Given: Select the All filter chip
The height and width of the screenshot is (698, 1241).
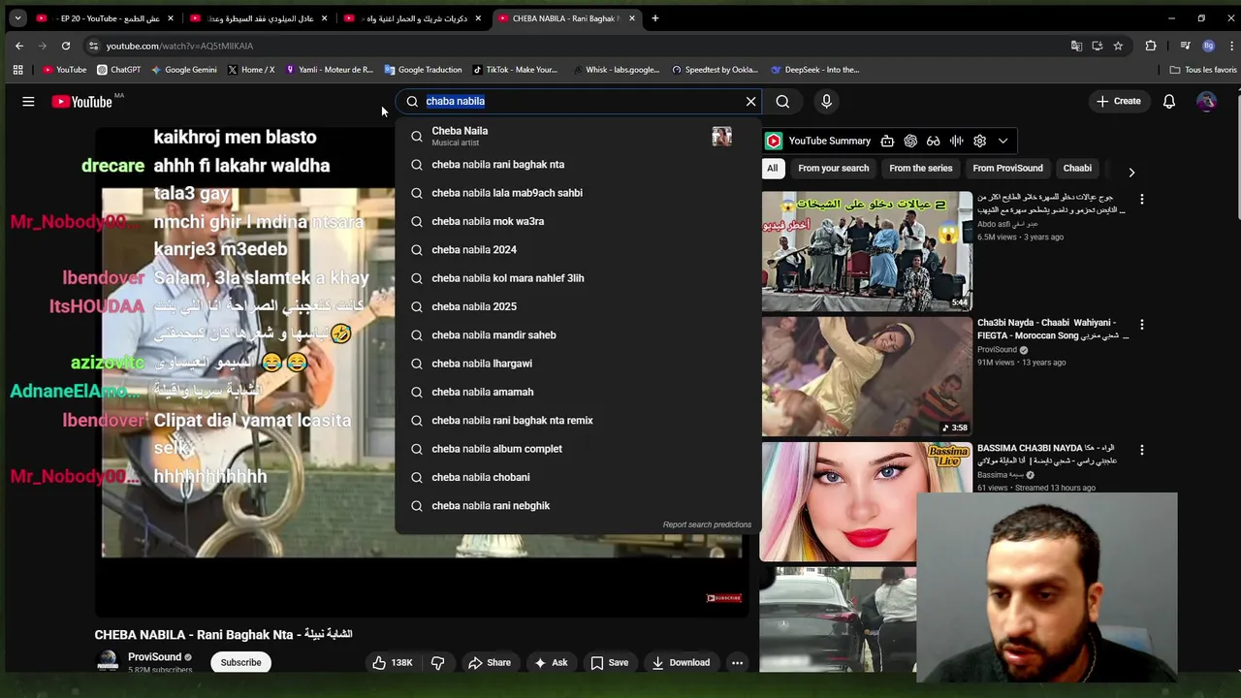Looking at the screenshot, I should point(773,168).
